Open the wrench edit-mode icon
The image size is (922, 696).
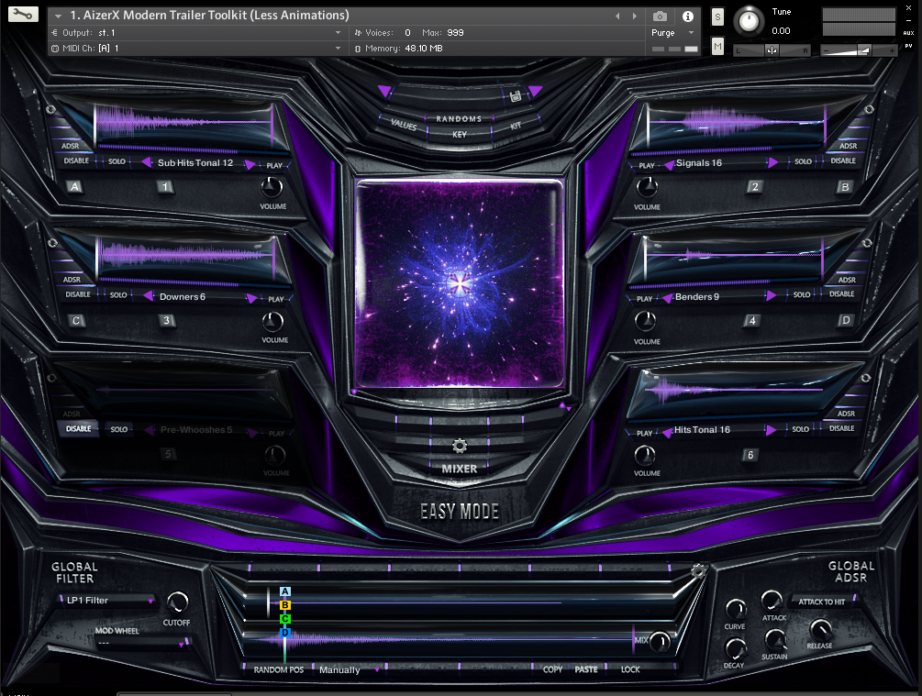[x=24, y=16]
